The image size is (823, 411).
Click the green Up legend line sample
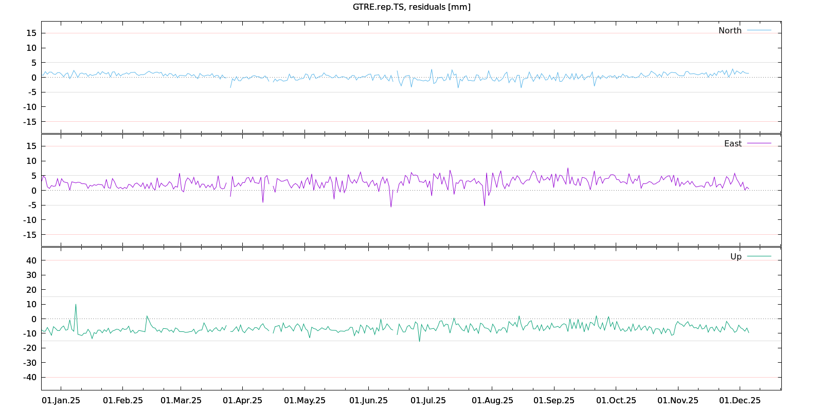[759, 256]
